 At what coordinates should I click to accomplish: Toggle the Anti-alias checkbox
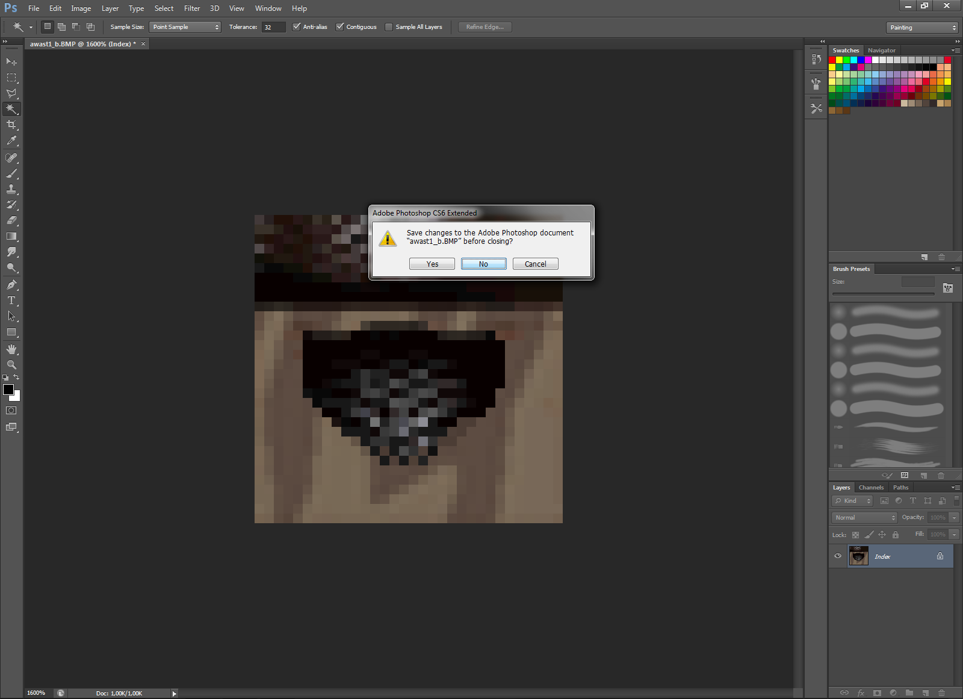tap(296, 26)
